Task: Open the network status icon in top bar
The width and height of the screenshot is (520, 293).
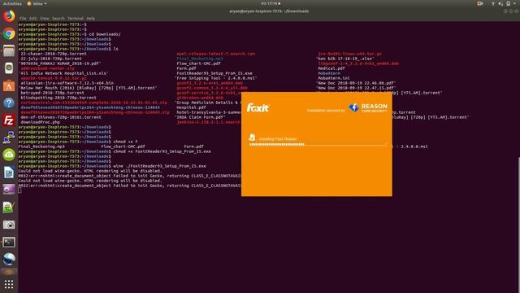Action: (x=493, y=3)
